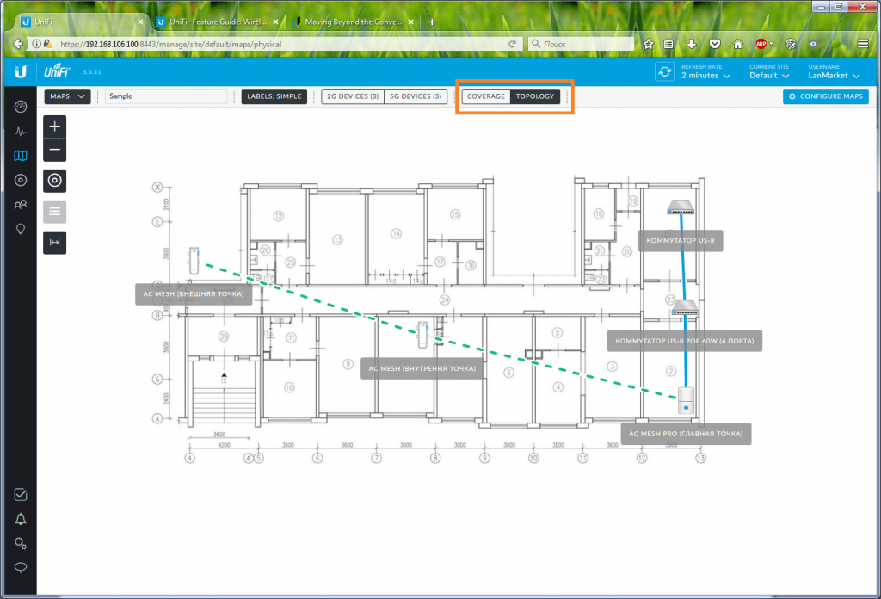Click the Labels: Simple button
This screenshot has height=599, width=881.
274,96
